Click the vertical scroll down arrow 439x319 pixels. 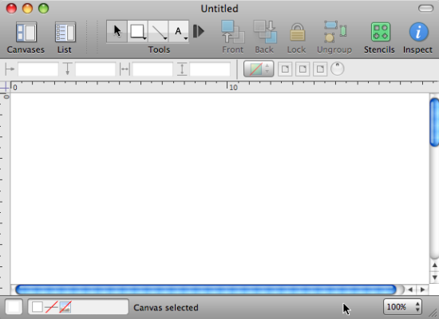pos(434,278)
